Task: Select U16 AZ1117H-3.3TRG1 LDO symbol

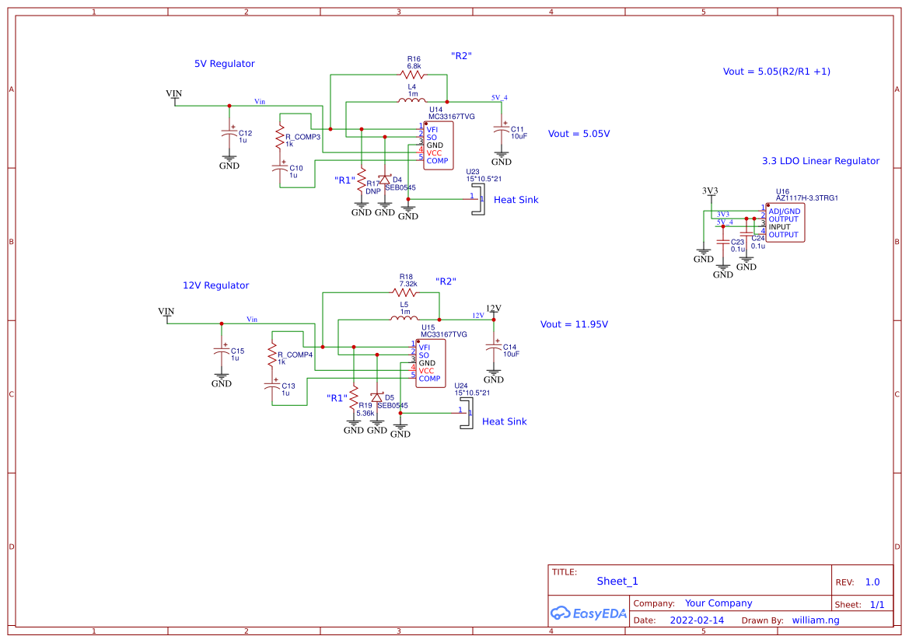Action: (x=787, y=222)
